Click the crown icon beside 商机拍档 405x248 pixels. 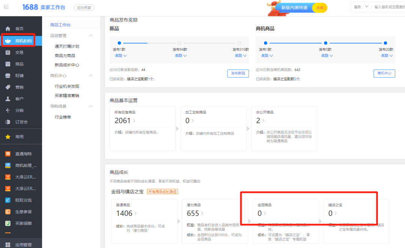[8, 41]
